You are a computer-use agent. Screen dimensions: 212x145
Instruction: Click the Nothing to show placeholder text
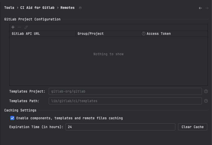point(109,54)
